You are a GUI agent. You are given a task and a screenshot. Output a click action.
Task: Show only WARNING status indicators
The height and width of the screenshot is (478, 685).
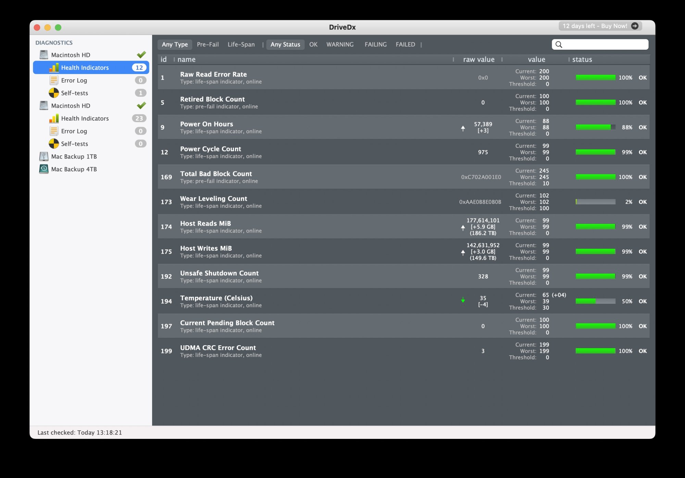[340, 45]
